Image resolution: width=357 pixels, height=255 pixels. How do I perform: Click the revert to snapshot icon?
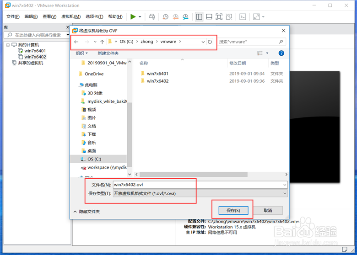click(x=176, y=16)
